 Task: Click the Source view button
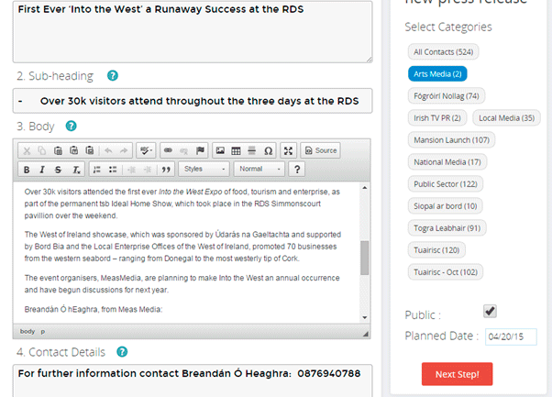point(320,150)
